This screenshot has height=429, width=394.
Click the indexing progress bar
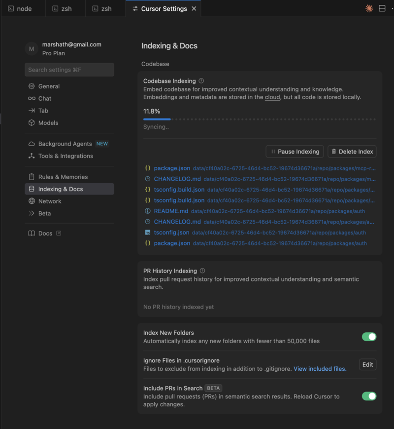[260, 119]
